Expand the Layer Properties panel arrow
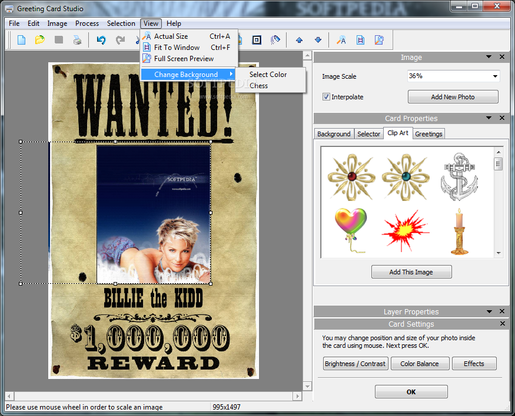 489,311
